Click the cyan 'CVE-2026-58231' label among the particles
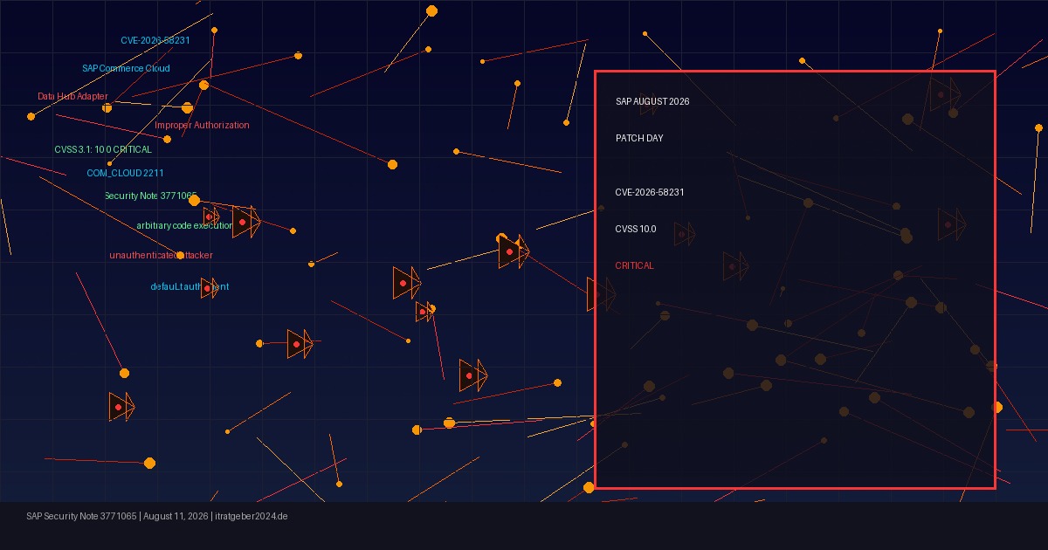The image size is (1048, 550). [x=155, y=40]
